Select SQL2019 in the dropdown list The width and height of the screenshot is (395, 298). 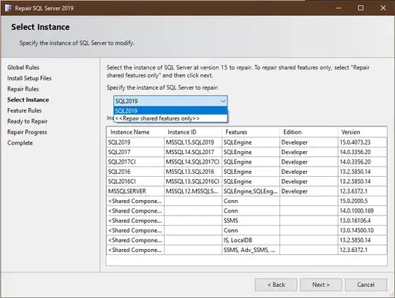170,110
